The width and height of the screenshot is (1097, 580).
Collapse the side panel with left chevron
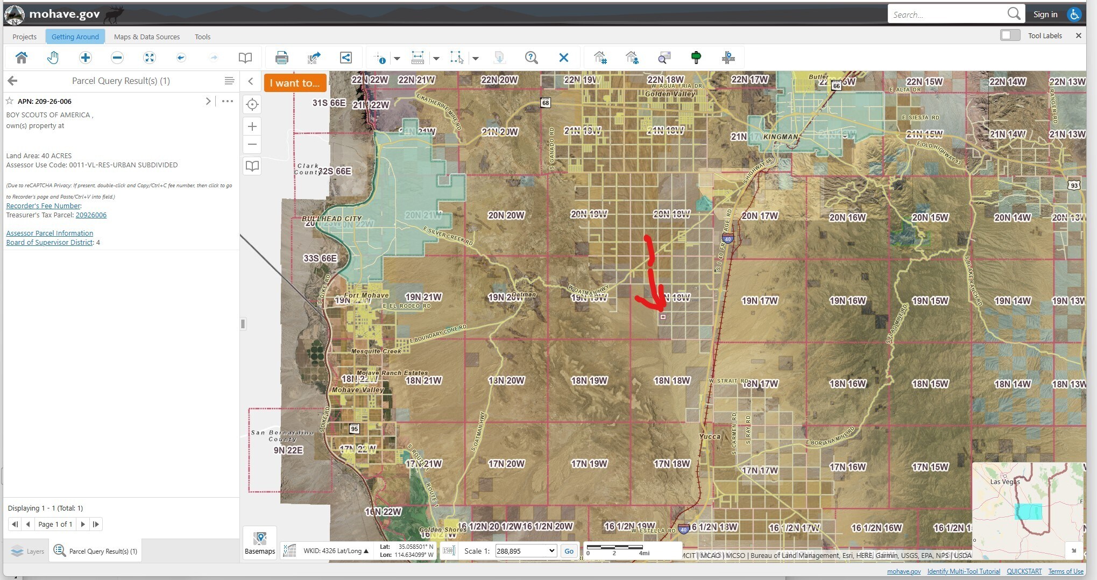tap(251, 81)
